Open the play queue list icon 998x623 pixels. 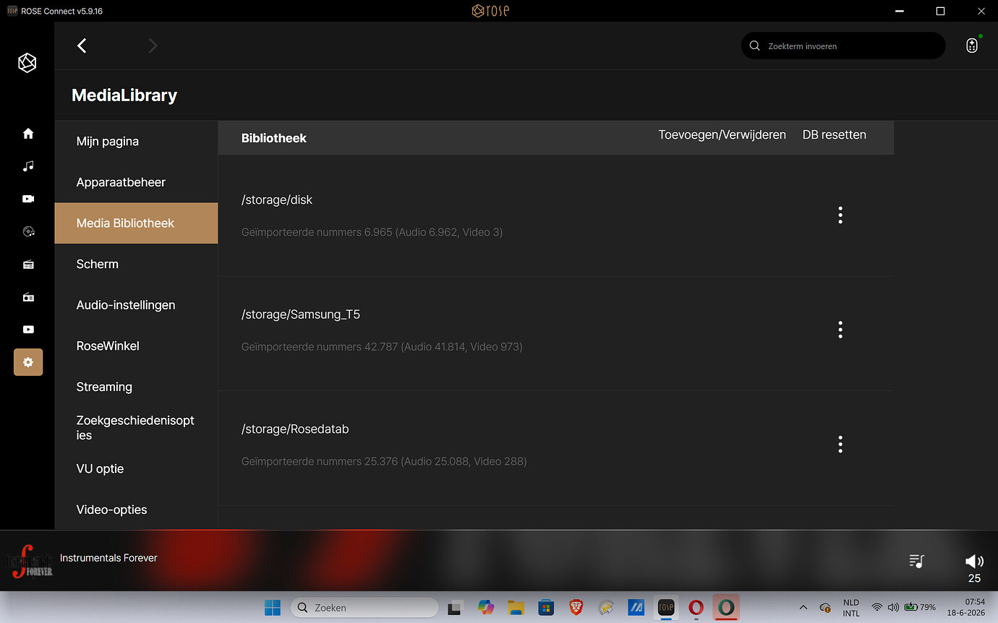[x=916, y=561]
